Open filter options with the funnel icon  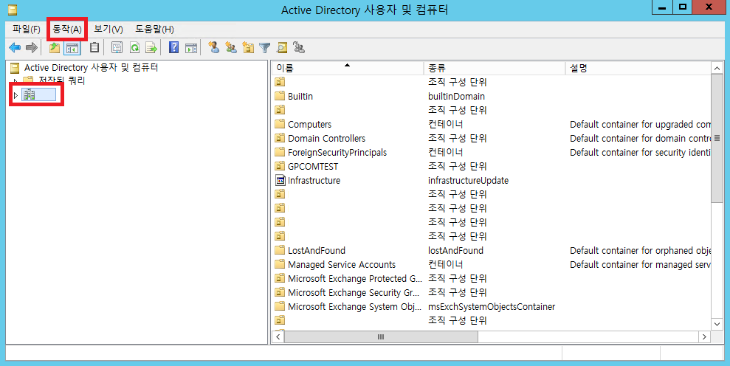(x=264, y=47)
